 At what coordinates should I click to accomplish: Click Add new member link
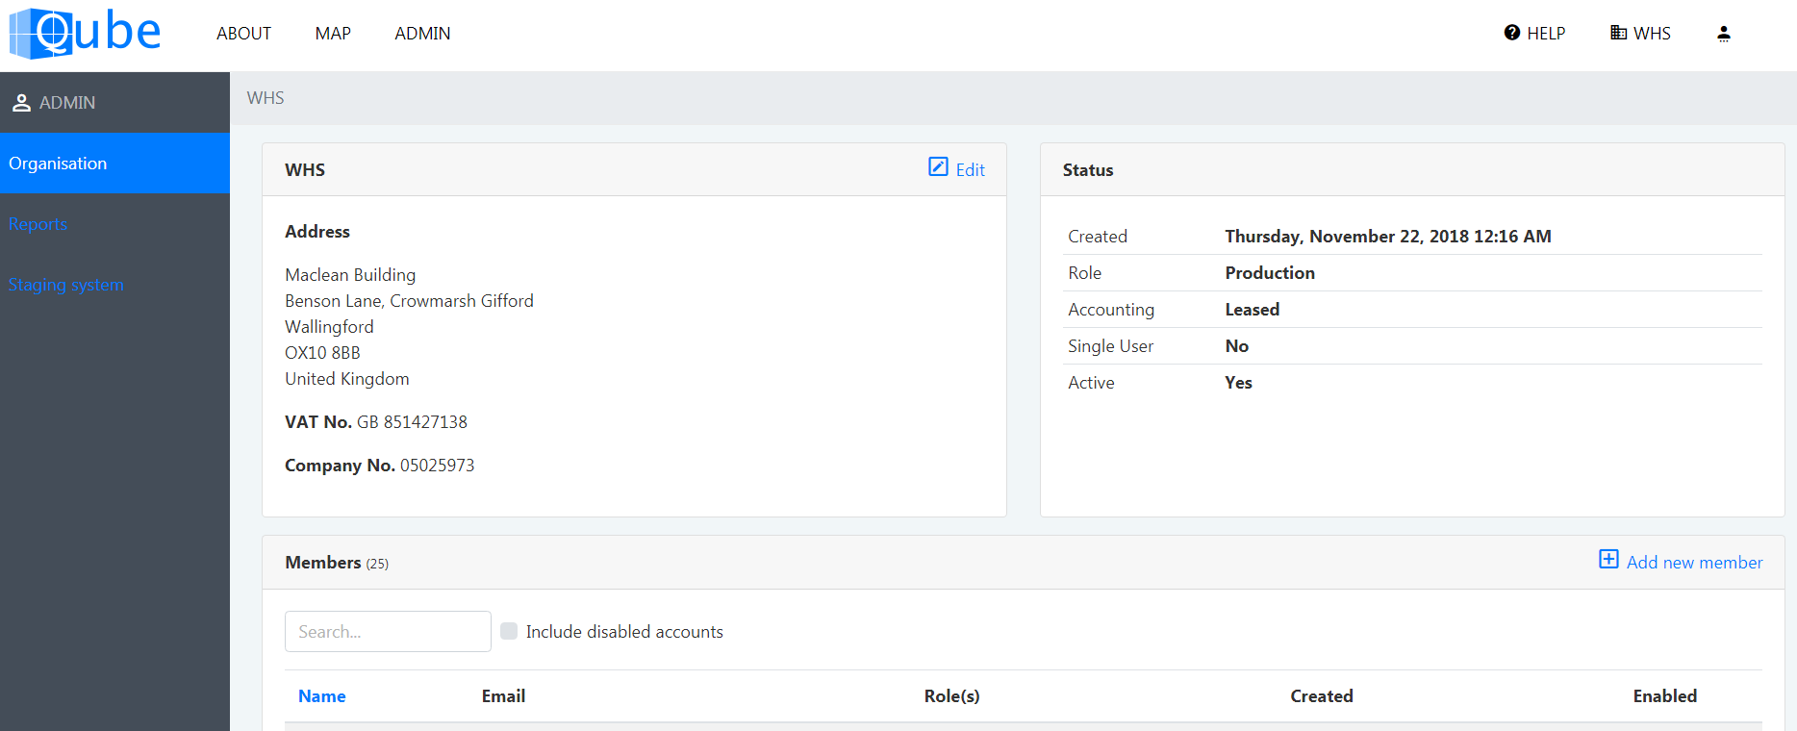[1694, 563]
